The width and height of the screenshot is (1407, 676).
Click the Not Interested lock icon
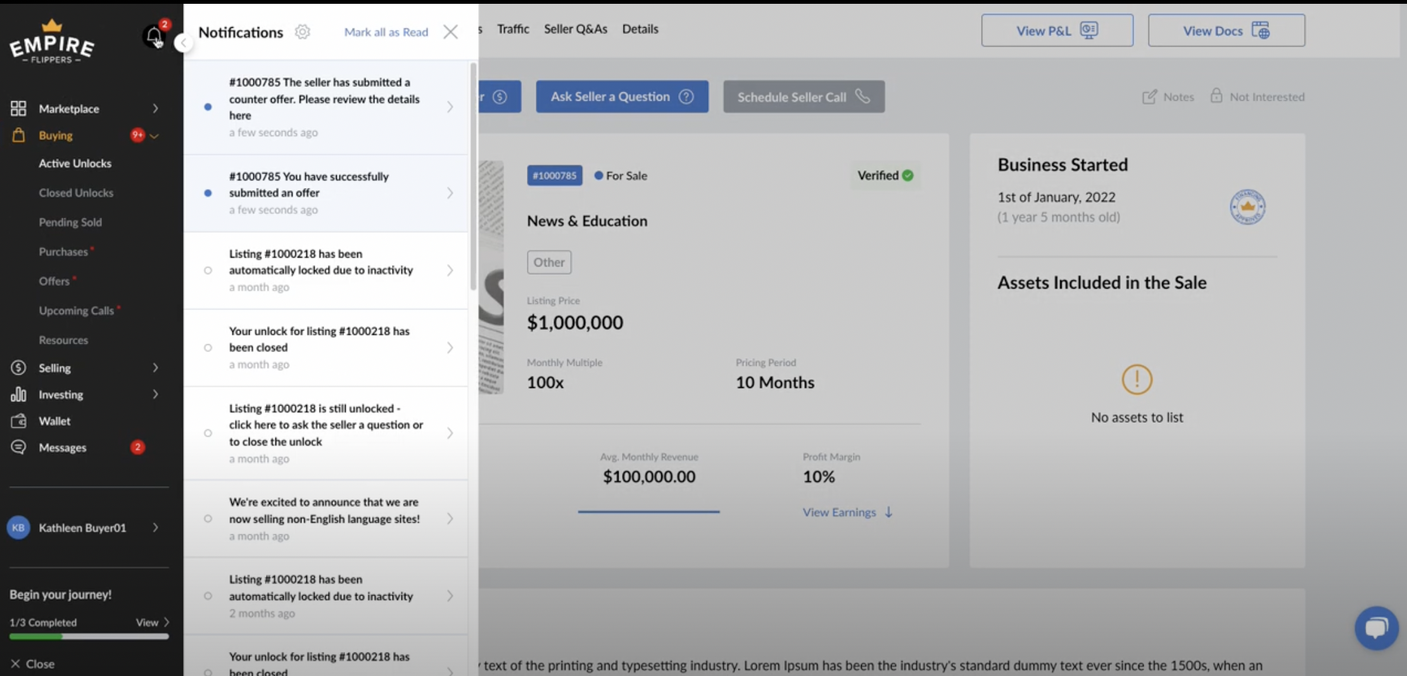(x=1216, y=96)
